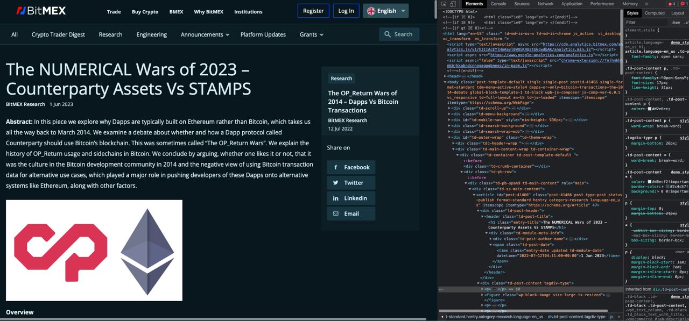Click the Email envelope share icon

(x=335, y=213)
